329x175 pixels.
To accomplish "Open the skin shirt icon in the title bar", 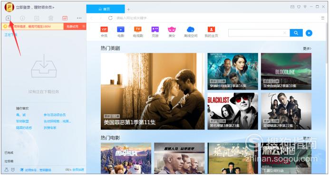I will click(x=299, y=7).
